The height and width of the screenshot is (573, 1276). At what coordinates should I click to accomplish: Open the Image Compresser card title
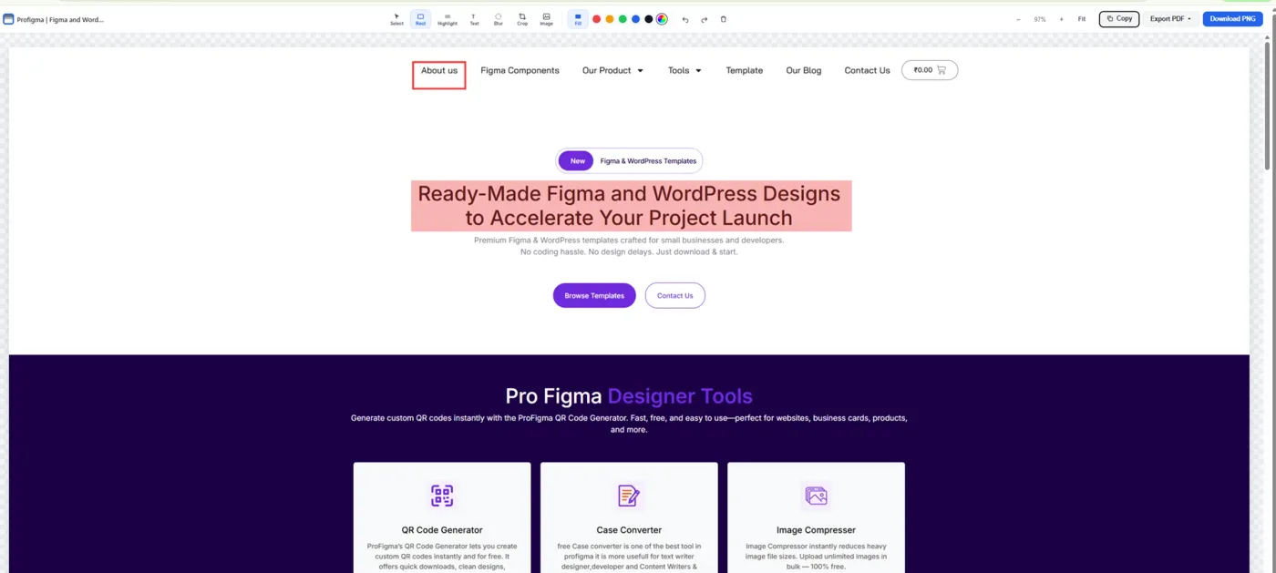(x=816, y=530)
